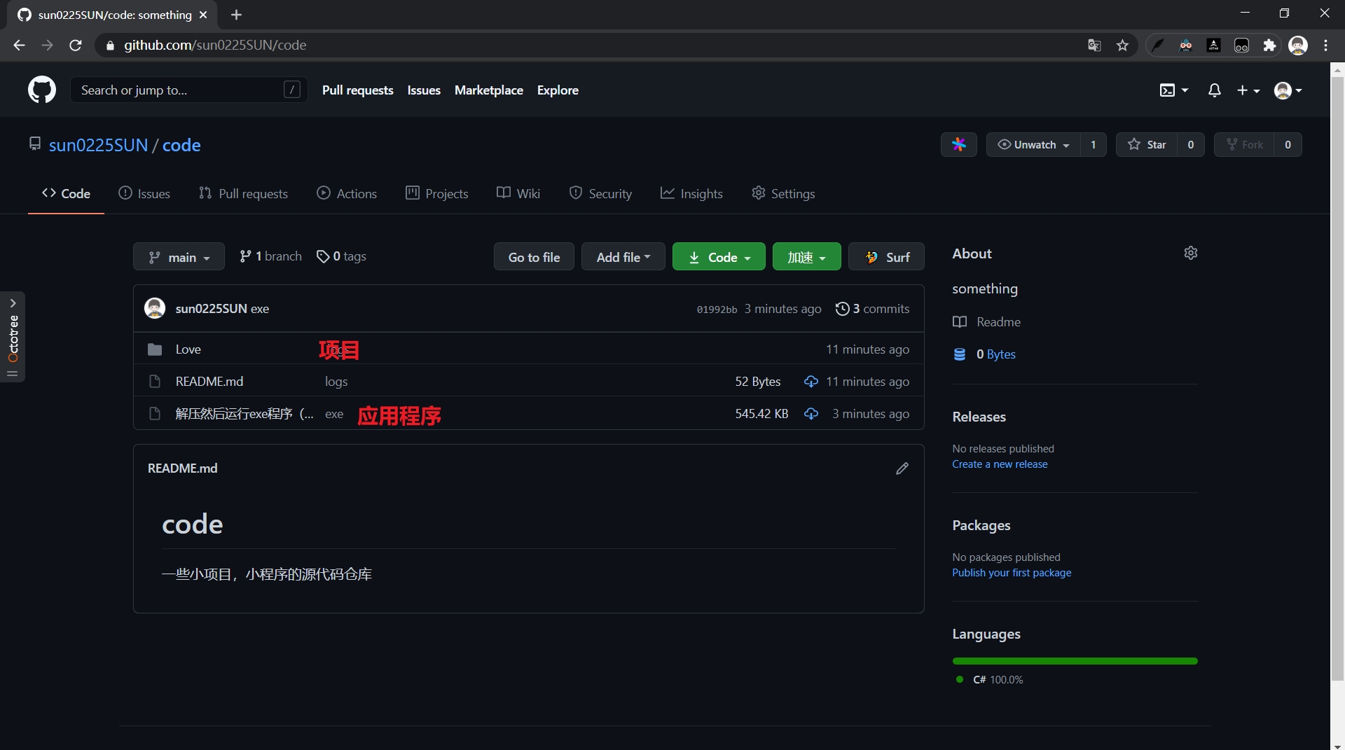Open notifications bell icon
This screenshot has width=1345, height=750.
[1214, 90]
